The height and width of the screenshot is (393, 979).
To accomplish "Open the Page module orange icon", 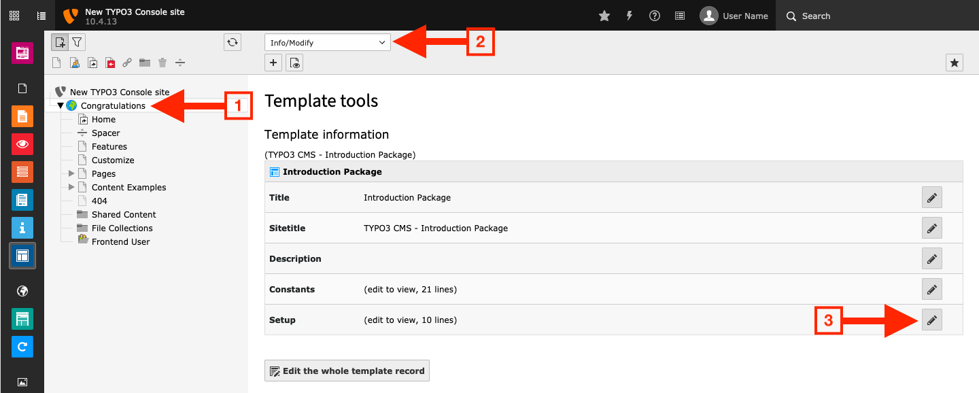I will (x=22, y=116).
